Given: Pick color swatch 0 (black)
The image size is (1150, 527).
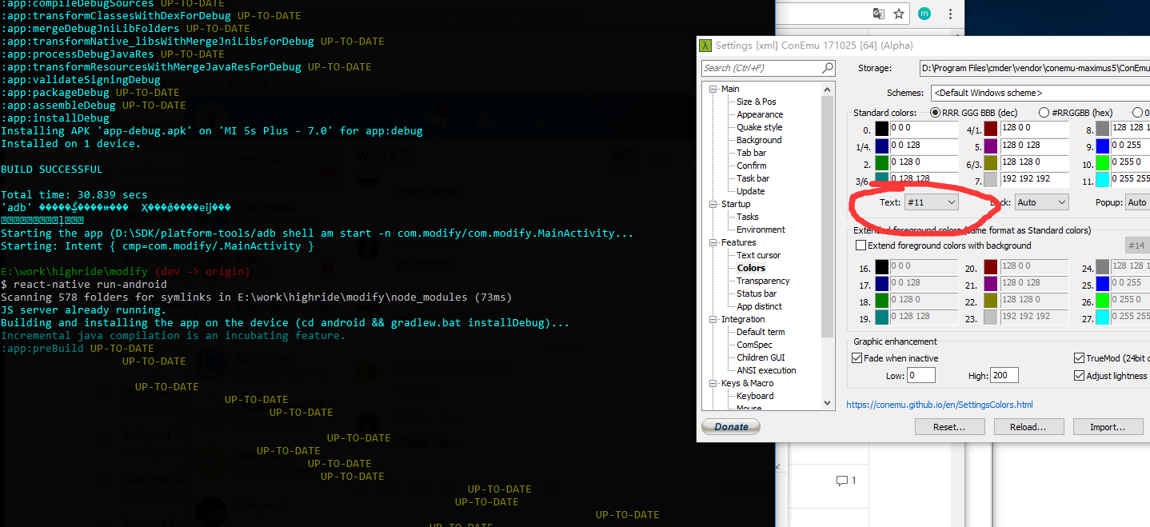Looking at the screenshot, I should click(x=882, y=129).
